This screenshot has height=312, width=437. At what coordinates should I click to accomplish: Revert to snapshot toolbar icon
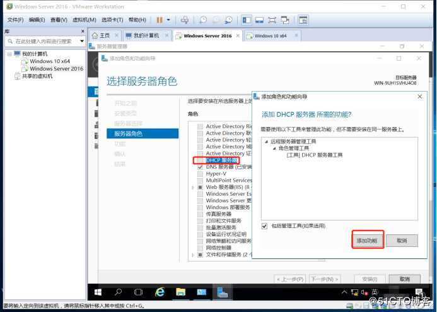point(216,20)
